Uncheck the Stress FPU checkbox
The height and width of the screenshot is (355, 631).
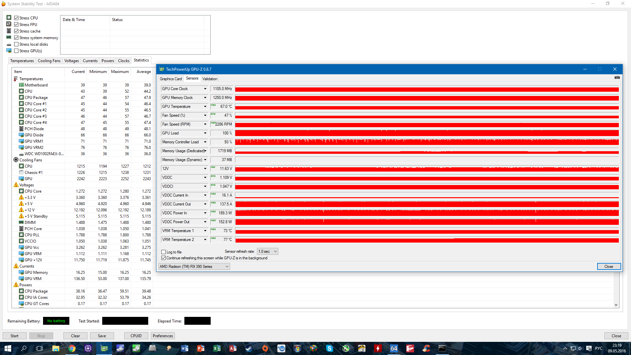click(16, 25)
